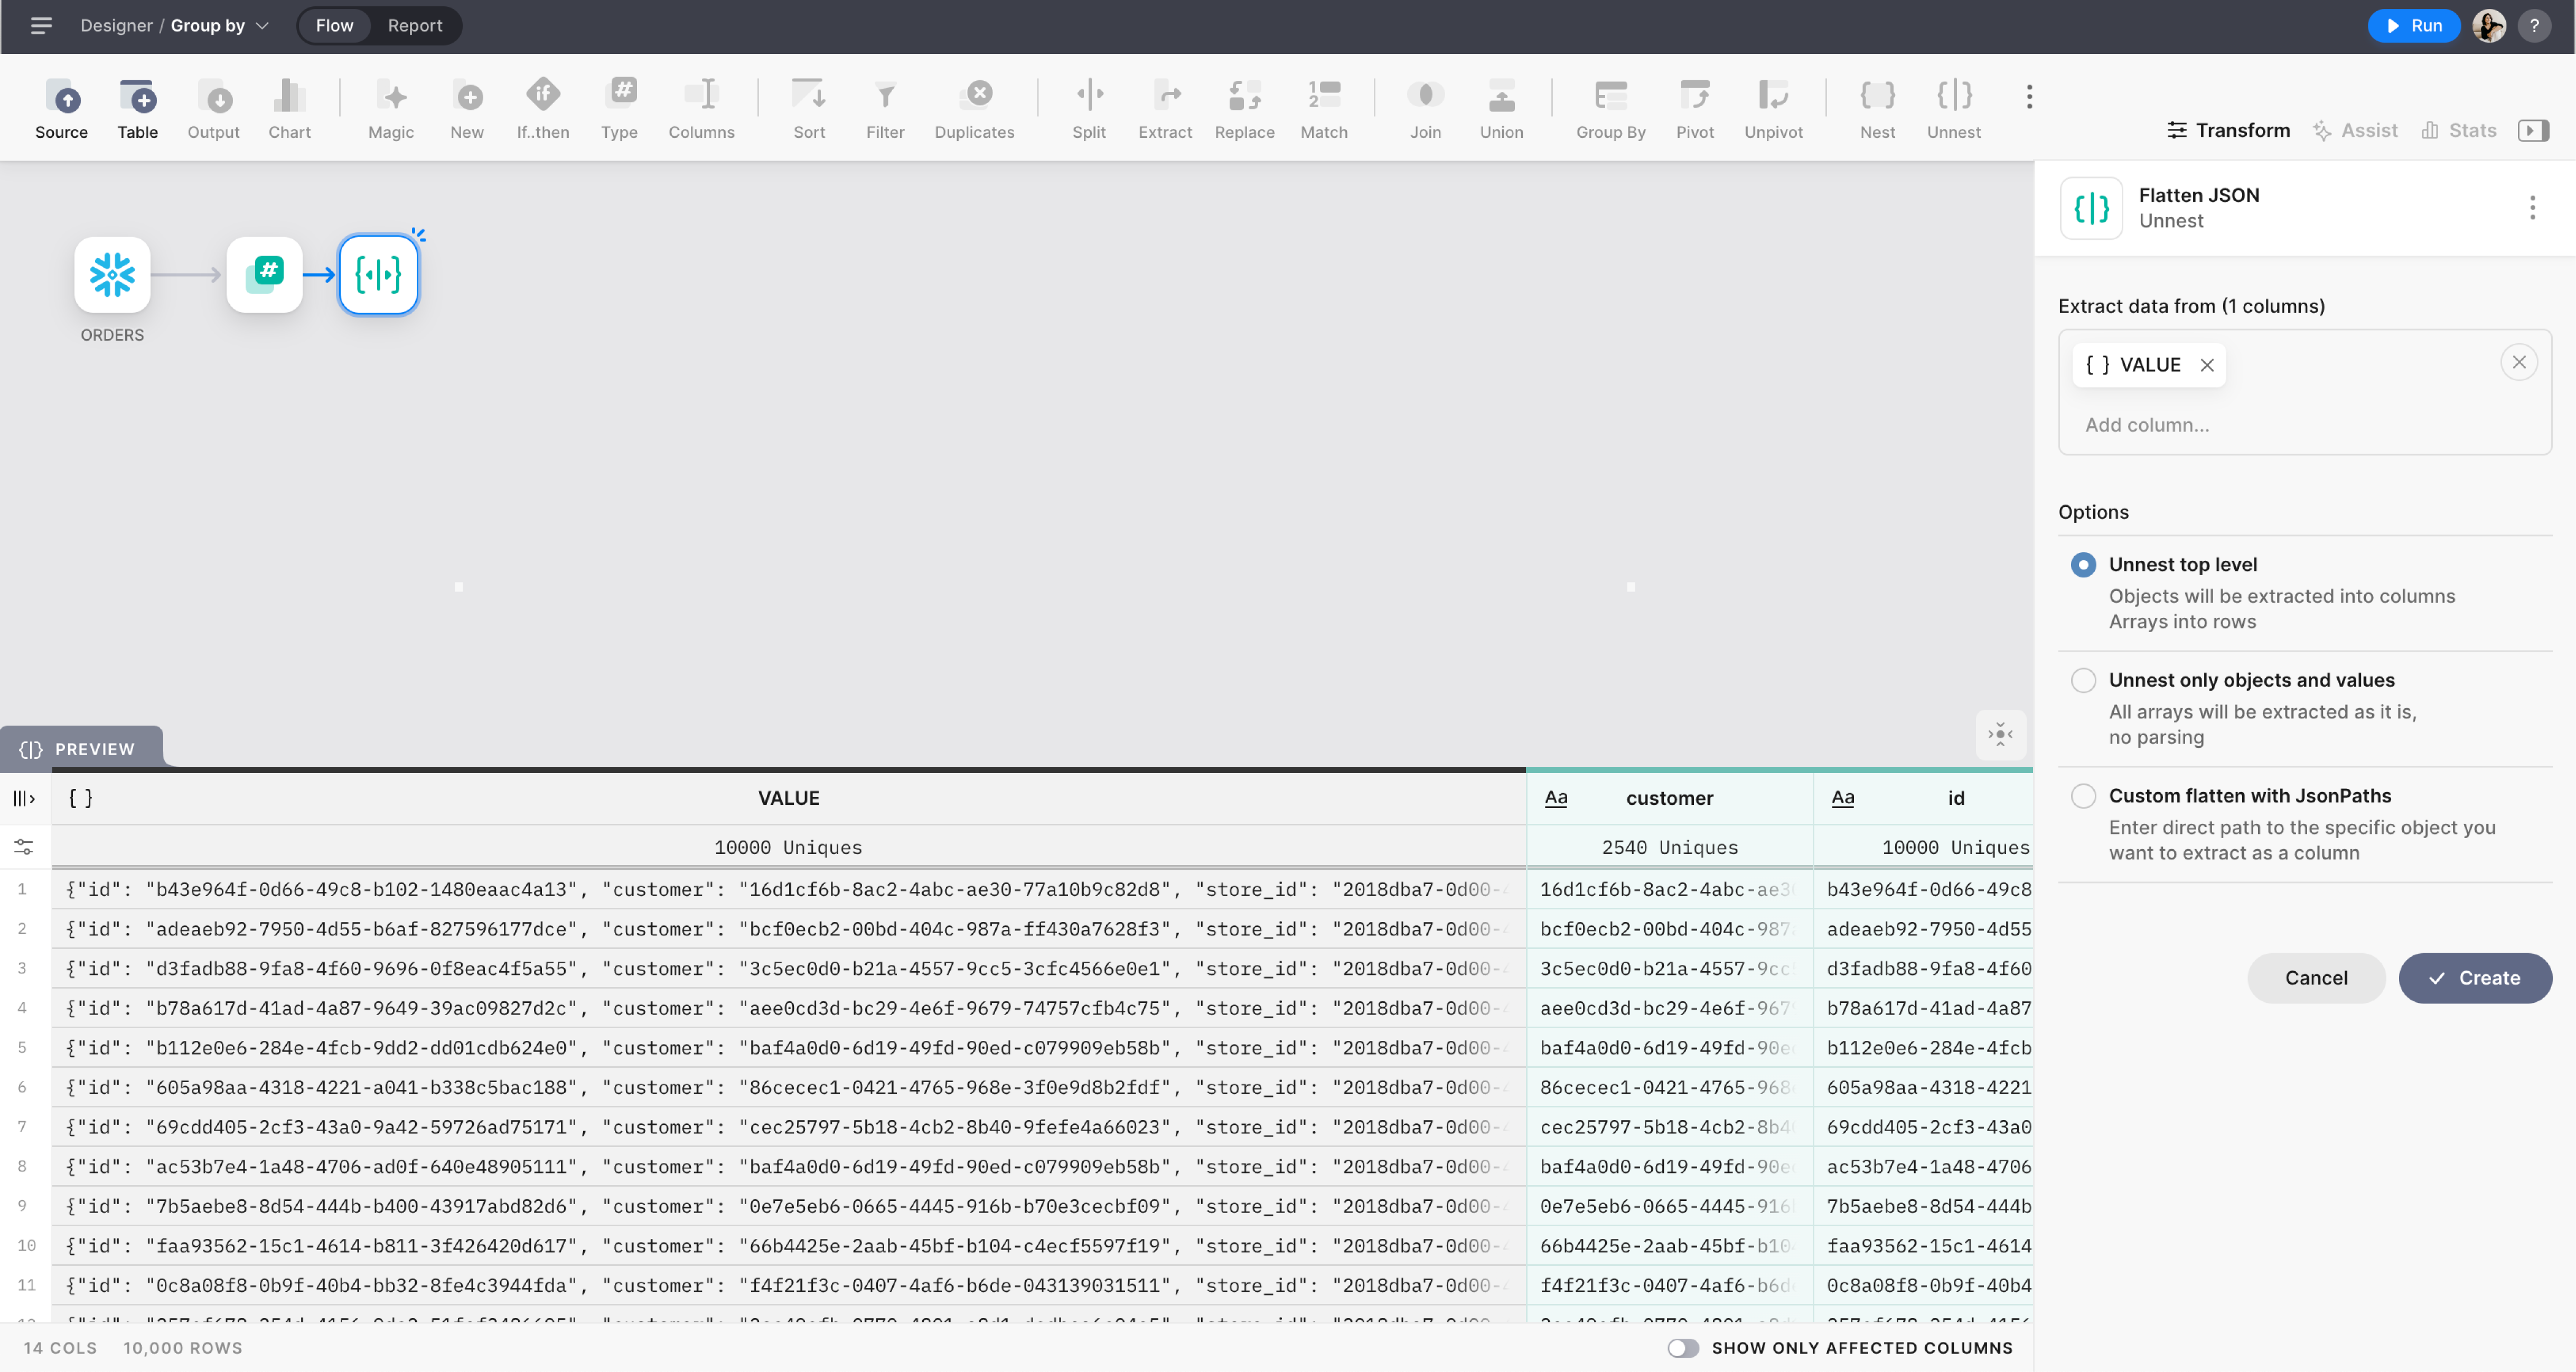Screen dimensions: 2576x1372
Task: Switch to the Report tab
Action: (x=414, y=26)
